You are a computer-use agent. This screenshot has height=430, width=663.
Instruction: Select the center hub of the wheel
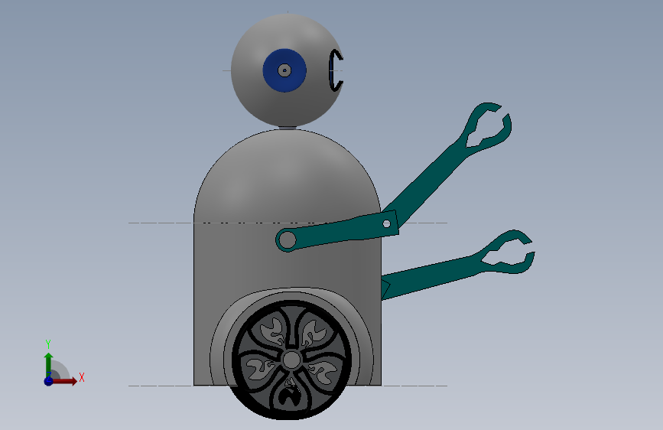[x=291, y=360]
